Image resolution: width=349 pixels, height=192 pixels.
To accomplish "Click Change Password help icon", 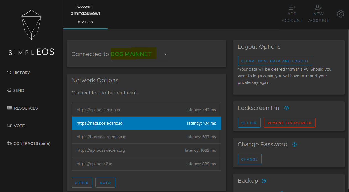I will point(295,145).
